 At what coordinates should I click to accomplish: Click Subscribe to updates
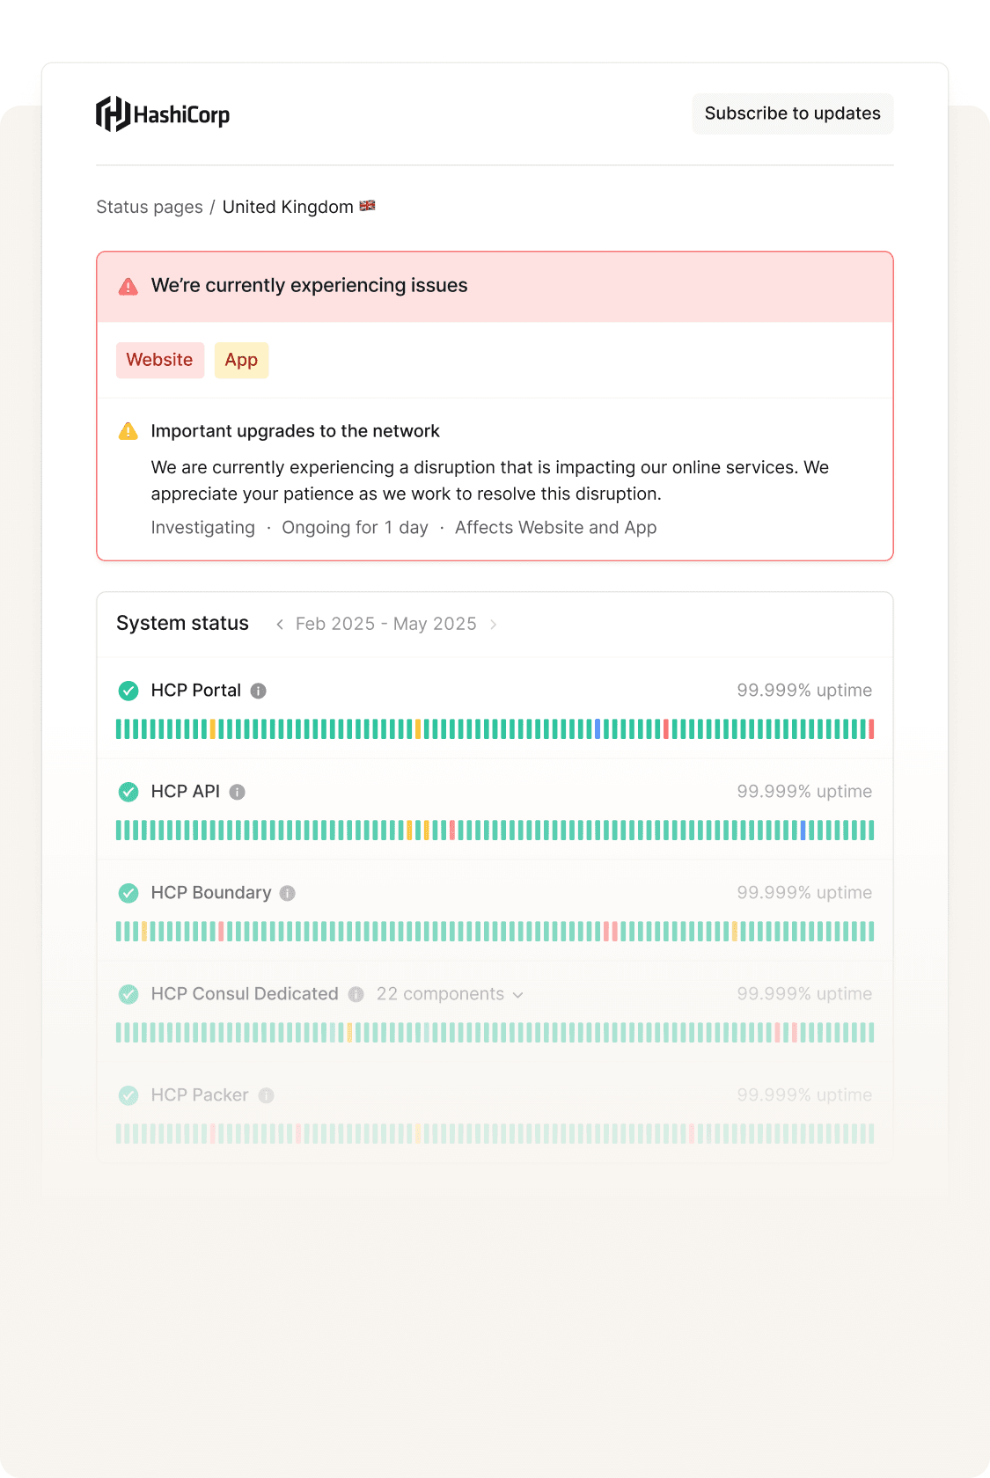coord(791,113)
